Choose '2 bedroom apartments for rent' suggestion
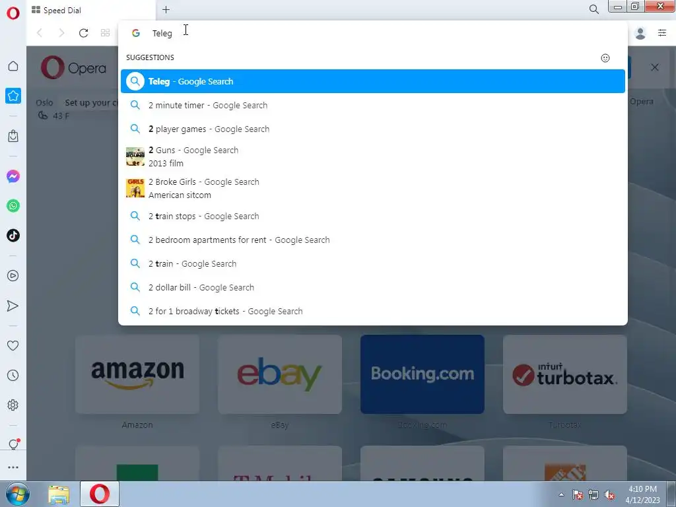The width and height of the screenshot is (676, 507). pyautogui.click(x=372, y=240)
